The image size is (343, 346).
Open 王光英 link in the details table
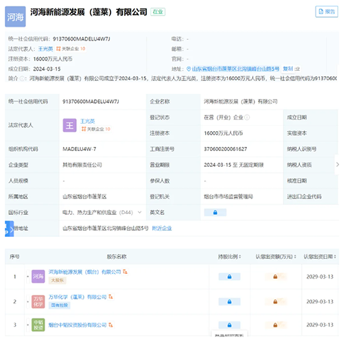[x=87, y=122]
